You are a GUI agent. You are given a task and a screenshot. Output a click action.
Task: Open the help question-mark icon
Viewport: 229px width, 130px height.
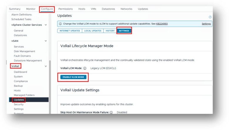point(210,17)
